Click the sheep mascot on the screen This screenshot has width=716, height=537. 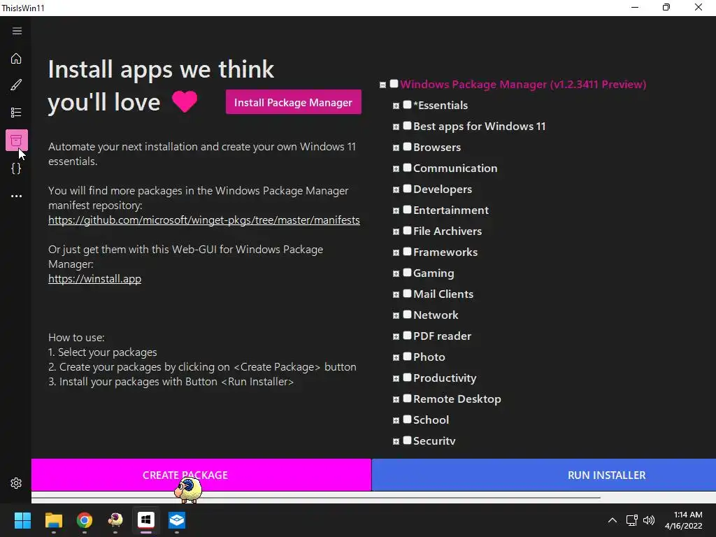[x=187, y=489]
